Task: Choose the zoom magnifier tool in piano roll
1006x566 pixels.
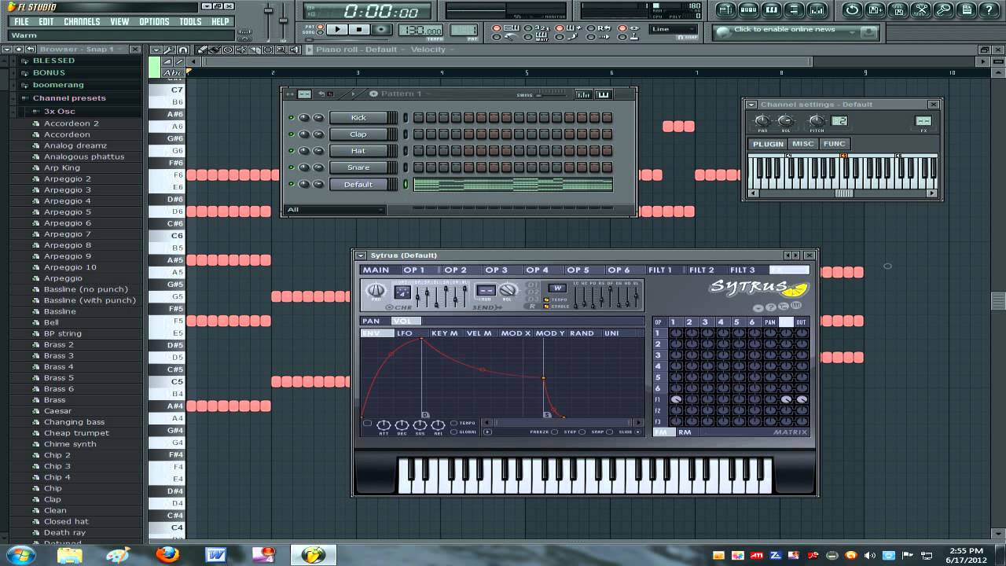Action: click(x=281, y=50)
